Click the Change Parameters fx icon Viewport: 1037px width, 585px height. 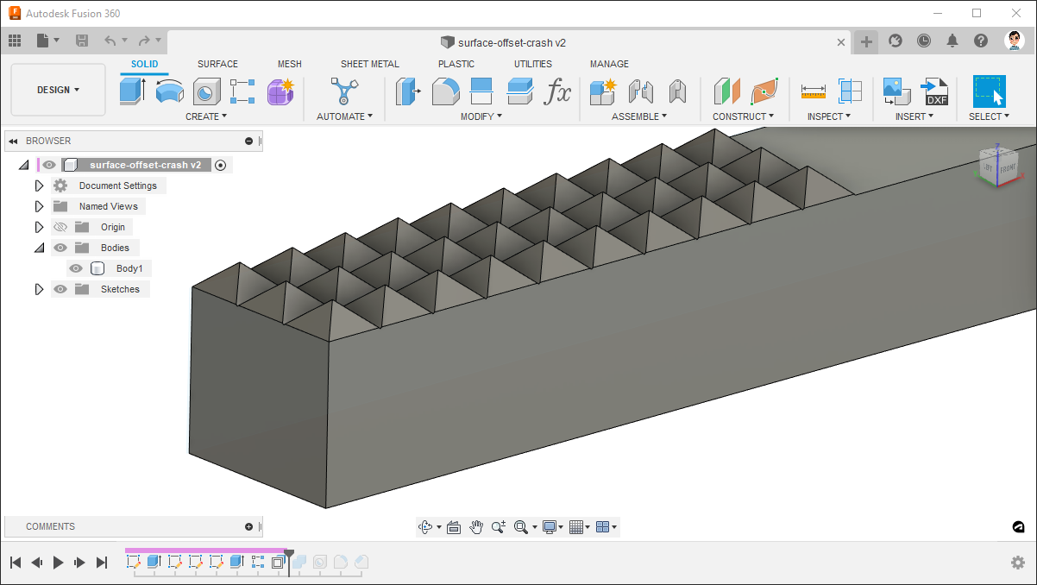point(558,92)
